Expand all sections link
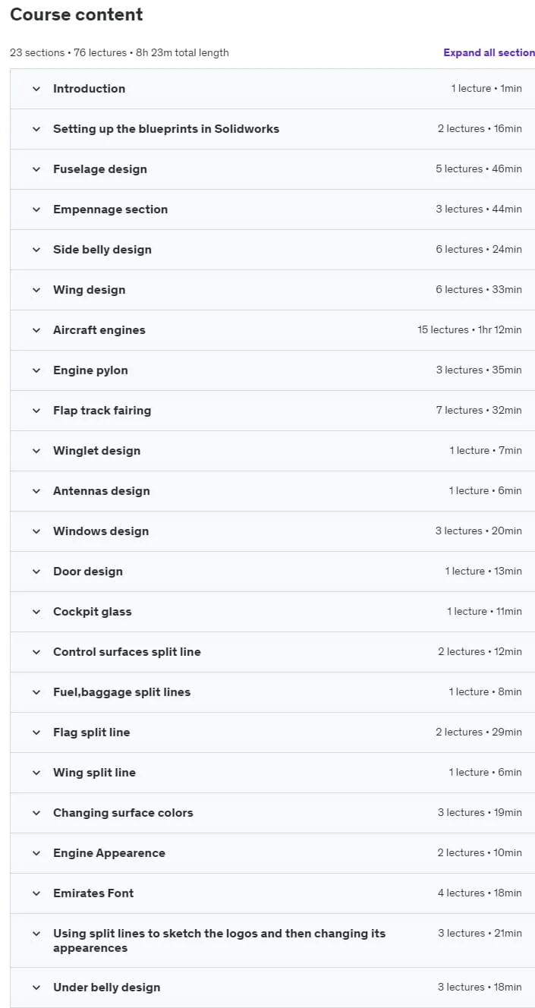Screen dimensions: 535x1008 (x=489, y=52)
